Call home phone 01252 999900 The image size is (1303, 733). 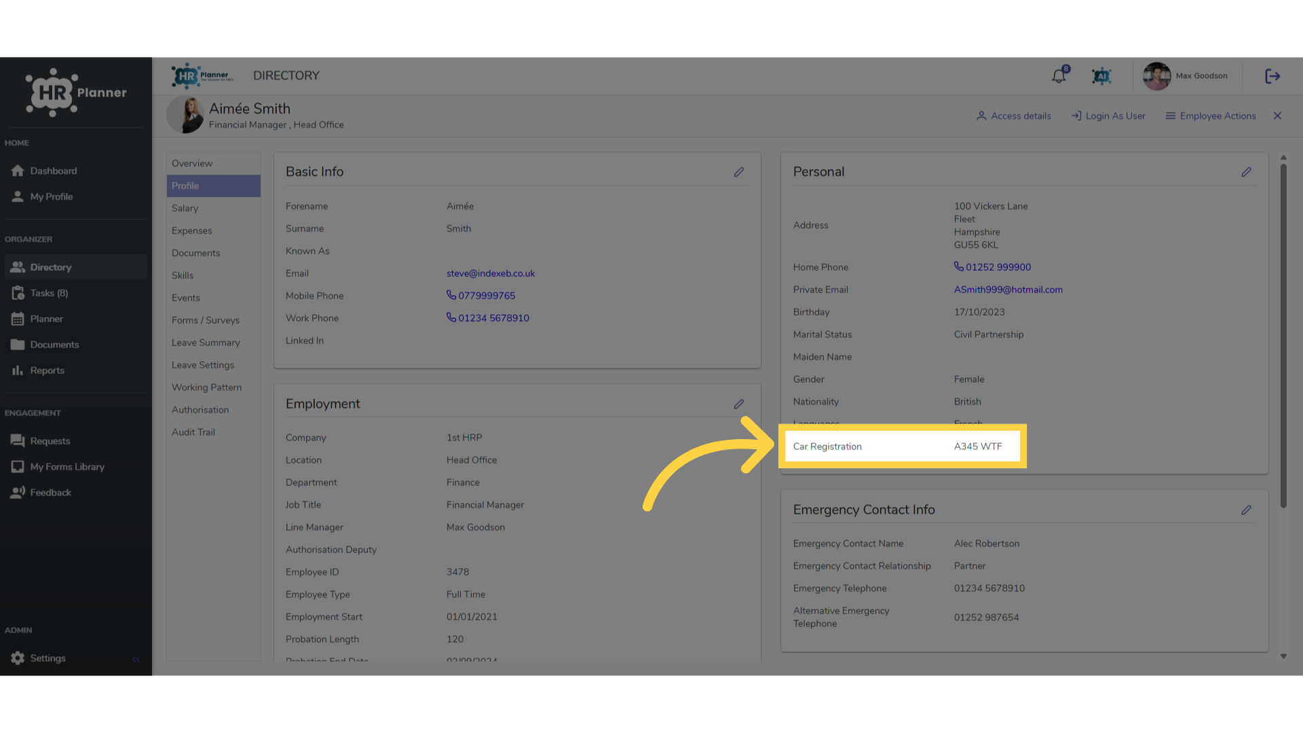pyautogui.click(x=992, y=267)
